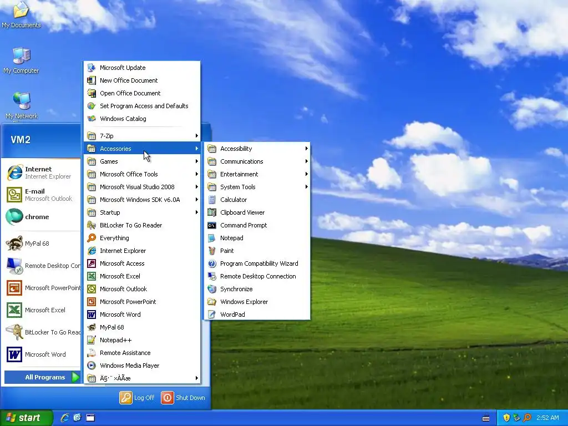Open Microsoft Word in All Programs list
This screenshot has width=568, height=426.
[142, 315]
